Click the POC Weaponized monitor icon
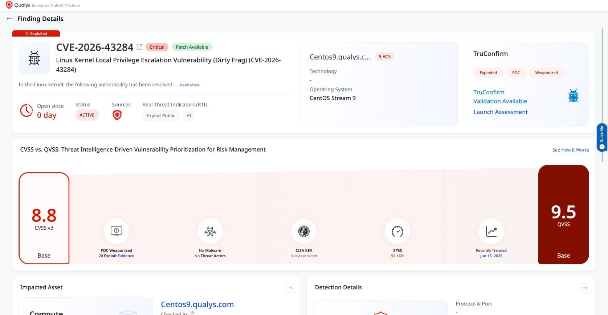608x315 pixels. pyautogui.click(x=116, y=231)
